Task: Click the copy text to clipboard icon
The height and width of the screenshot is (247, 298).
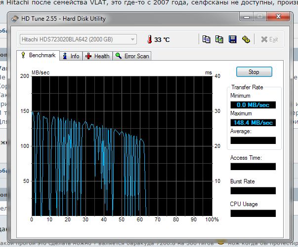Action: (207, 39)
